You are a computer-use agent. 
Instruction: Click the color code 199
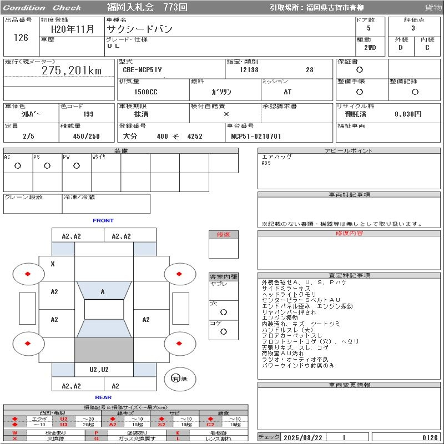pos(88,114)
